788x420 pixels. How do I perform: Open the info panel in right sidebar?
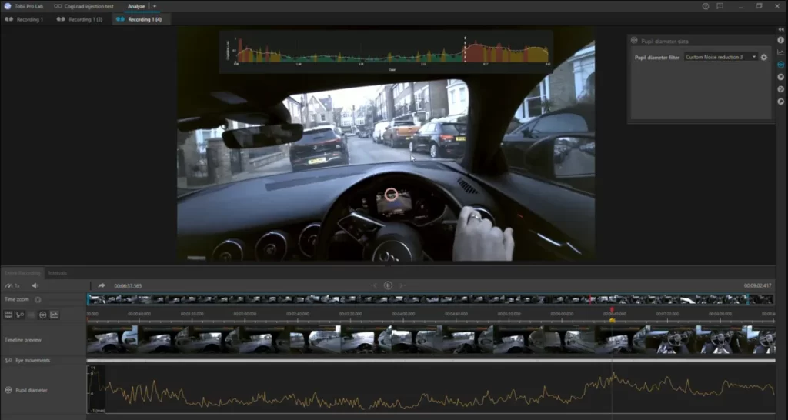pos(780,40)
